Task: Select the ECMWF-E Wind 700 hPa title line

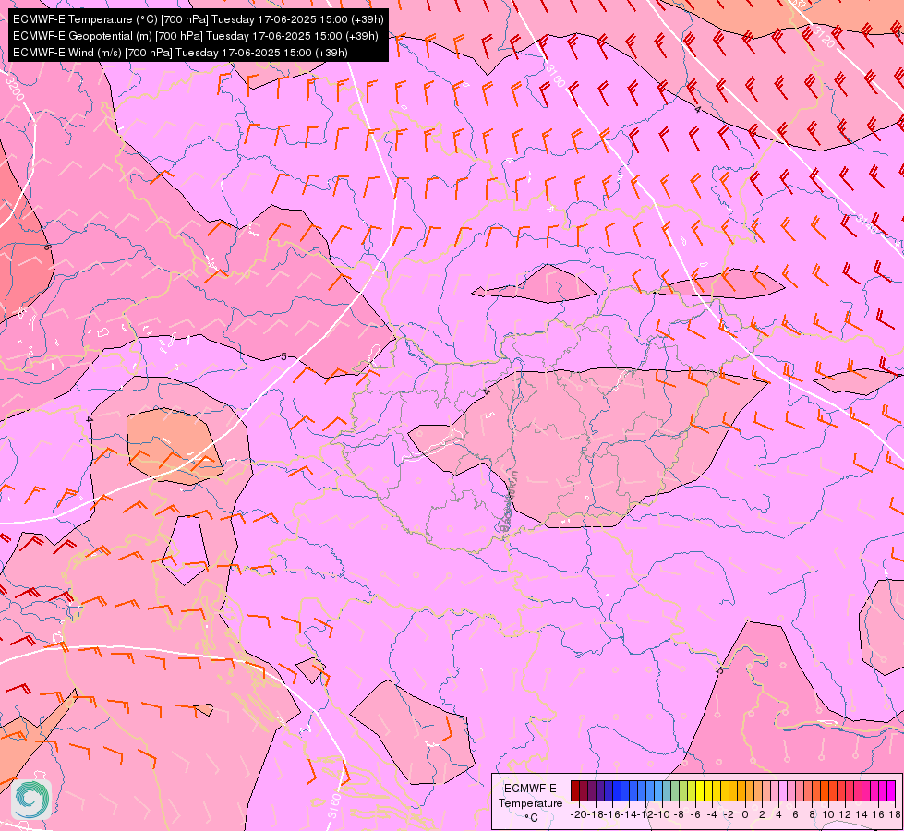Action: pos(180,53)
